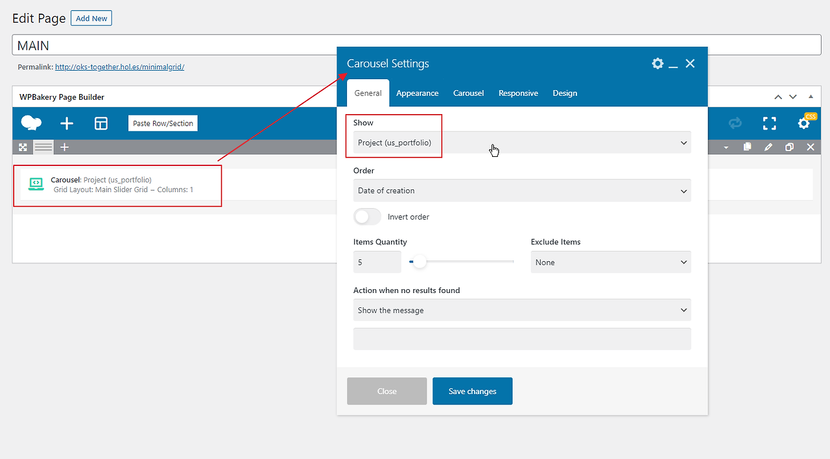Click the MAIN page title field
The height and width of the screenshot is (459, 830).
417,45
